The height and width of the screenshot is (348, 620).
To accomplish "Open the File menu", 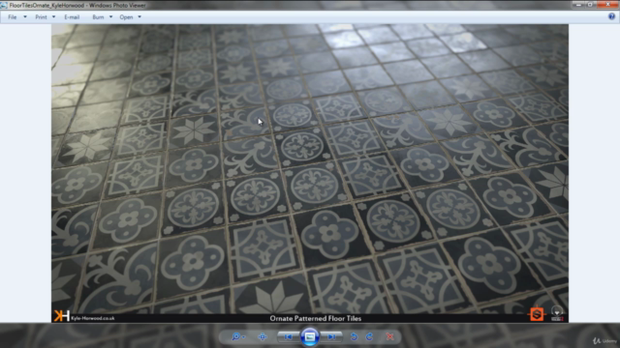I will pyautogui.click(x=13, y=17).
